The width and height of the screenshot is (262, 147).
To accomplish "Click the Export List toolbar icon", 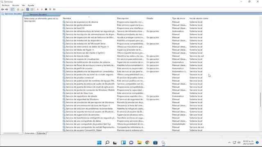I will coord(22,9).
